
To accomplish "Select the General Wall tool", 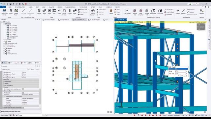I will [147, 12].
